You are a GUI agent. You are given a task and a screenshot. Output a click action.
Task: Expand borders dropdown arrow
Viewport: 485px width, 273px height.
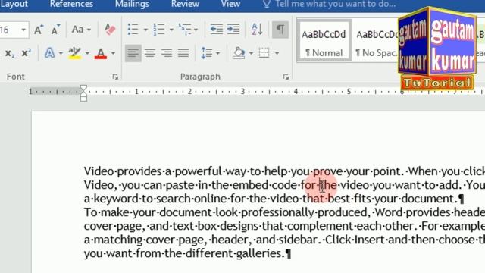(277, 54)
